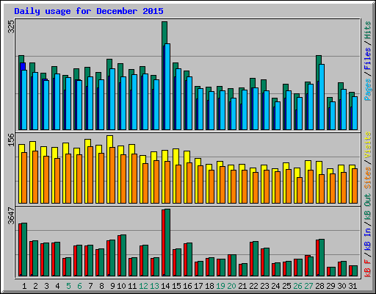Click the green kB Out bar for day 14
This screenshot has height=294, width=376.
tap(167, 243)
